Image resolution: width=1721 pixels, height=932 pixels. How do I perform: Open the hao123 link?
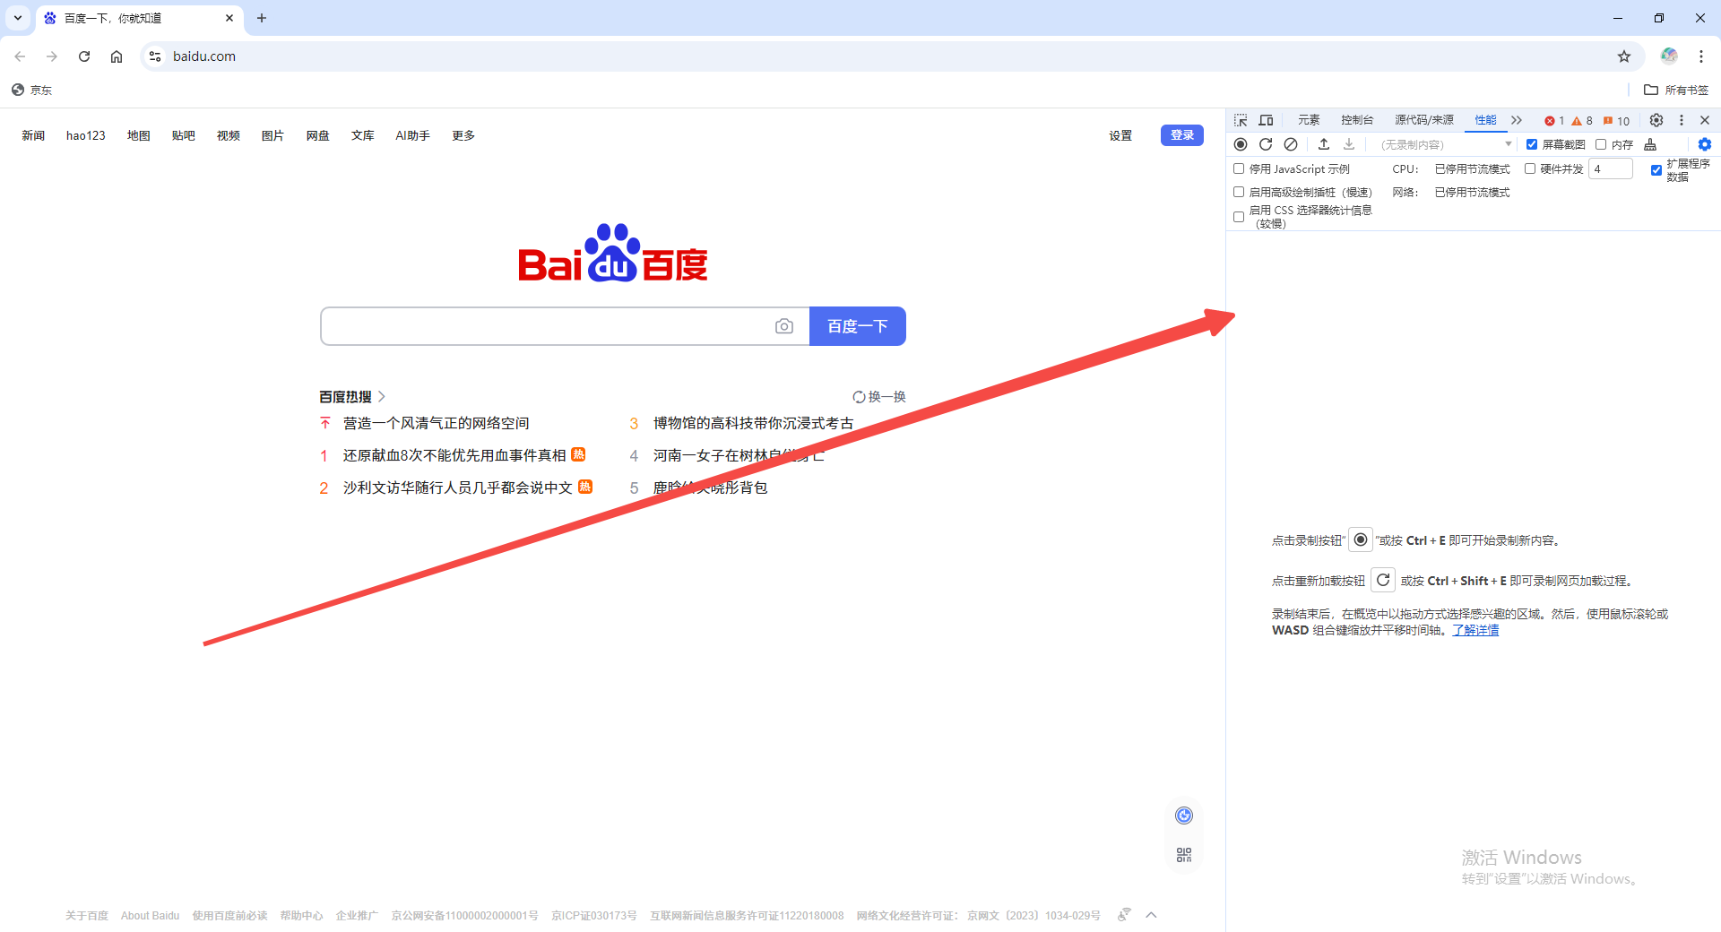tap(86, 135)
